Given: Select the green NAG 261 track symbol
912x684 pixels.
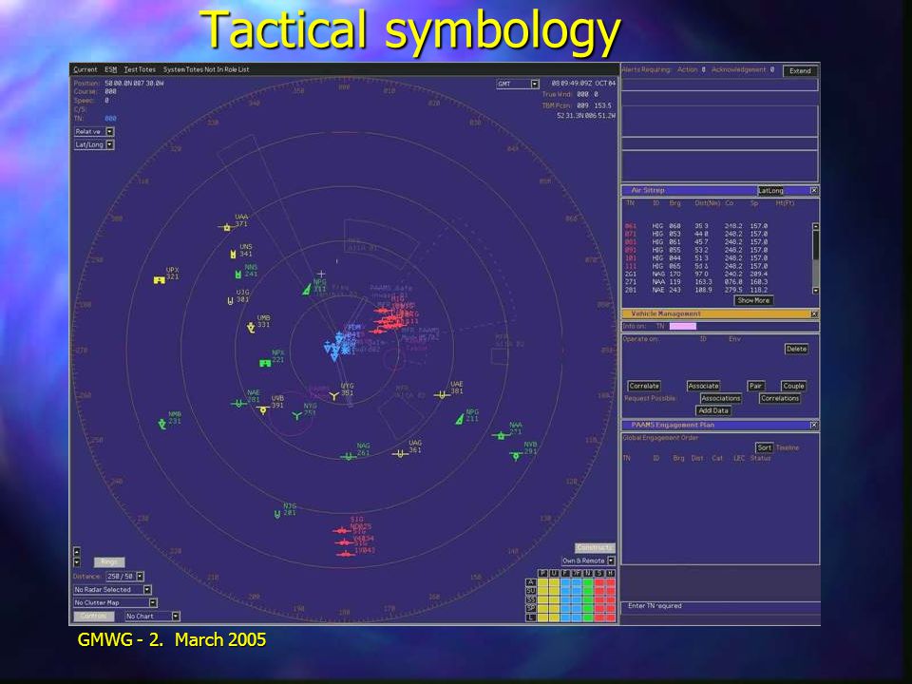Looking at the screenshot, I should [348, 457].
